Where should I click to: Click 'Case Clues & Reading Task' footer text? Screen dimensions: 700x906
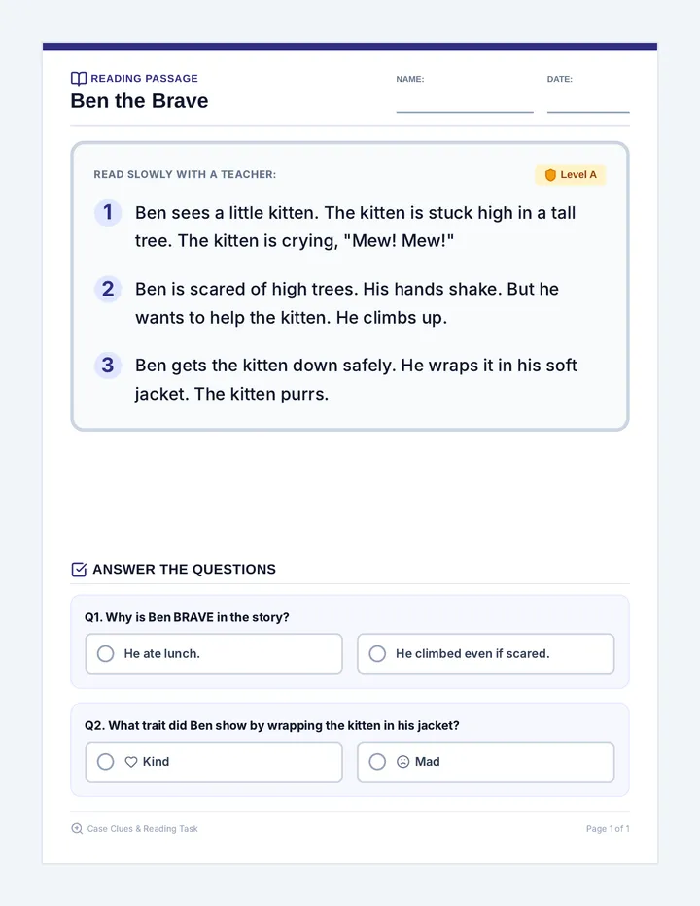[x=142, y=828]
